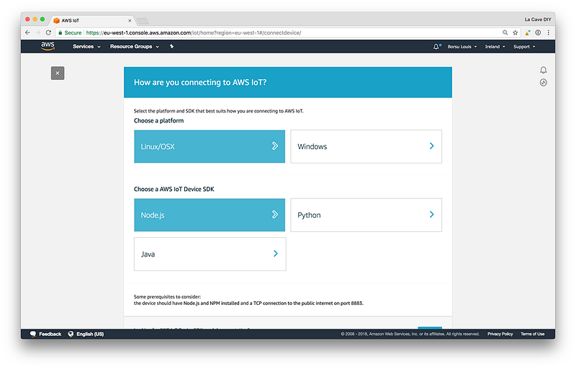Click the Feedback speech bubble icon
576x369 pixels.
(33, 334)
